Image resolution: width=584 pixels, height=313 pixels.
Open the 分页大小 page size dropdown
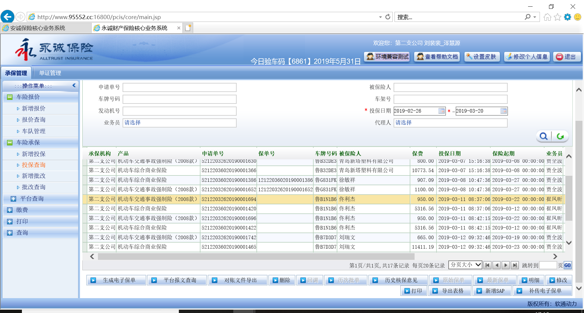click(465, 265)
